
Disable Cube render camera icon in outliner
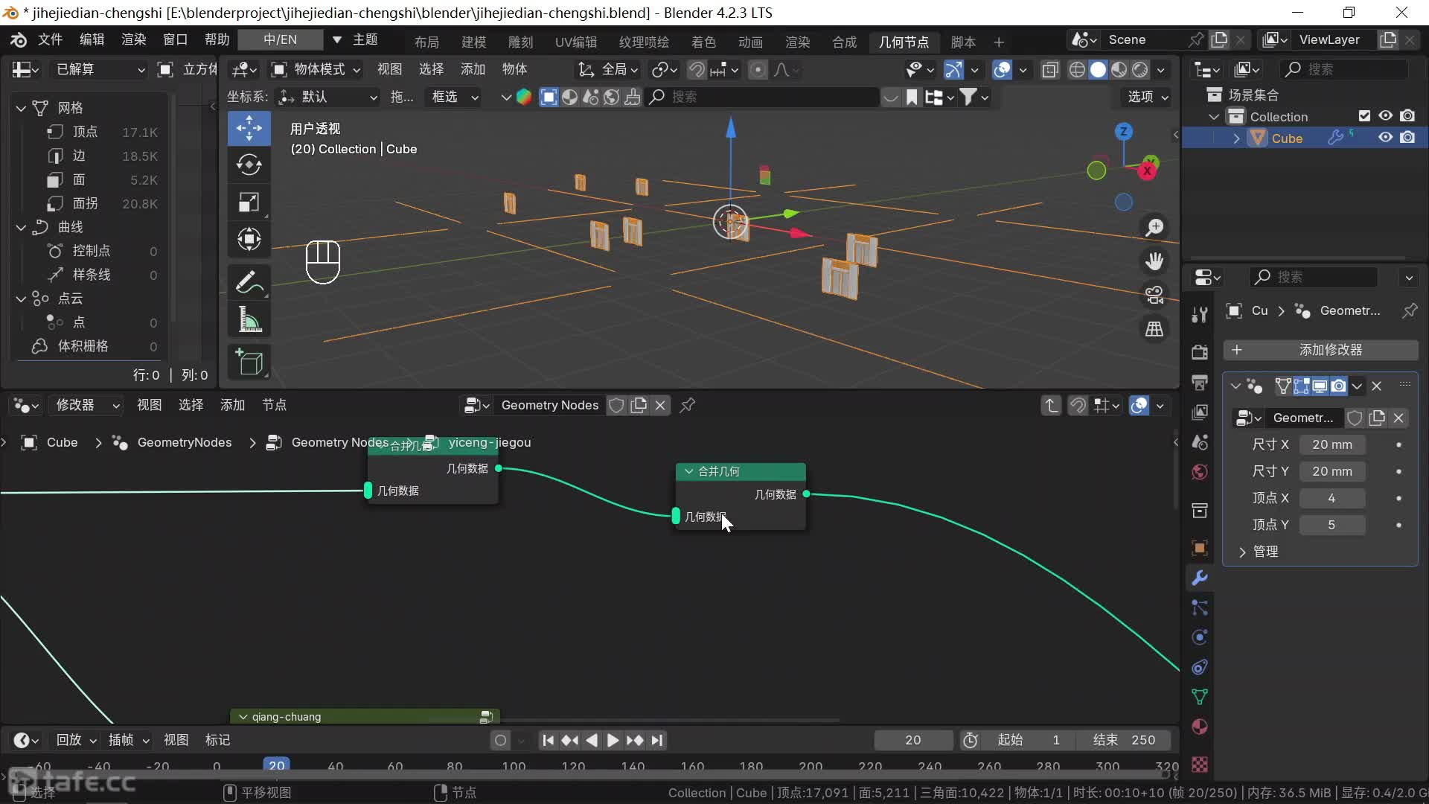1407,138
